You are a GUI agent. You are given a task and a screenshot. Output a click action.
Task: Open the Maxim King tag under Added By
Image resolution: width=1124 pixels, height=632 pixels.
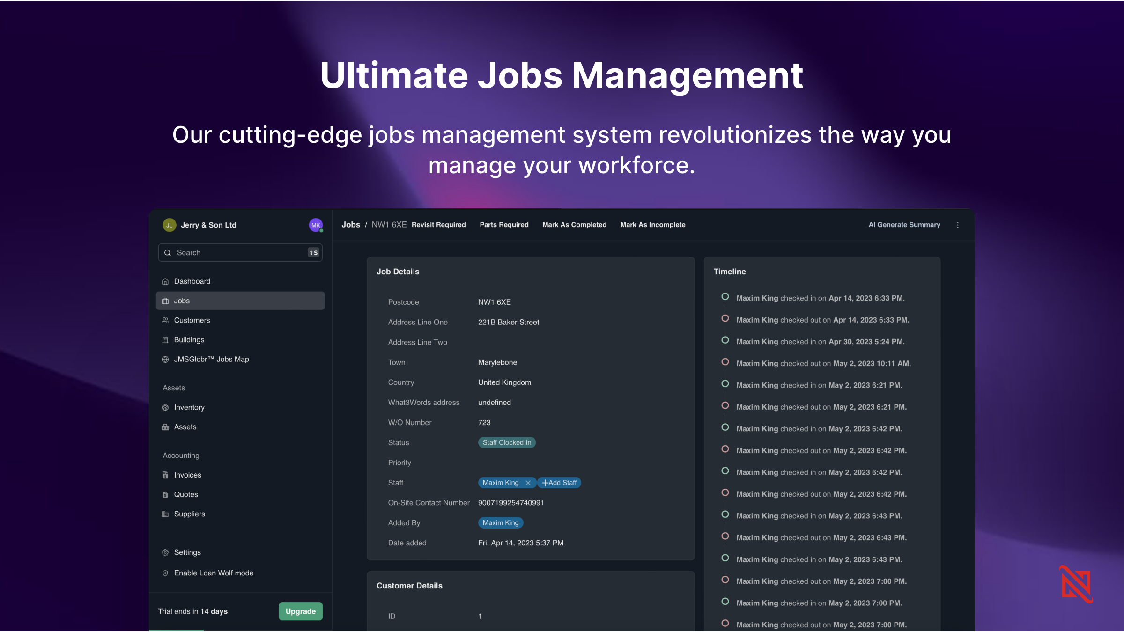[x=500, y=522]
